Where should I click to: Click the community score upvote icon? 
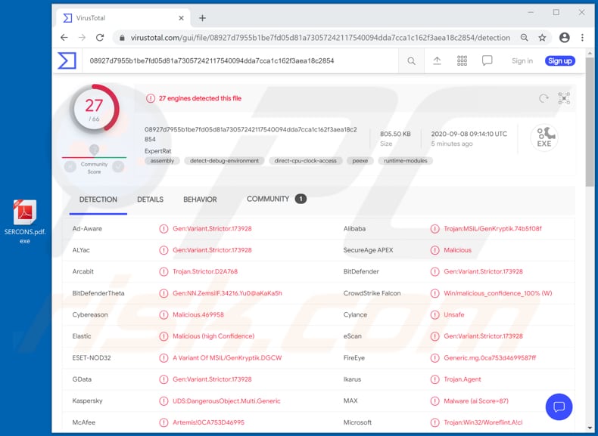(118, 166)
